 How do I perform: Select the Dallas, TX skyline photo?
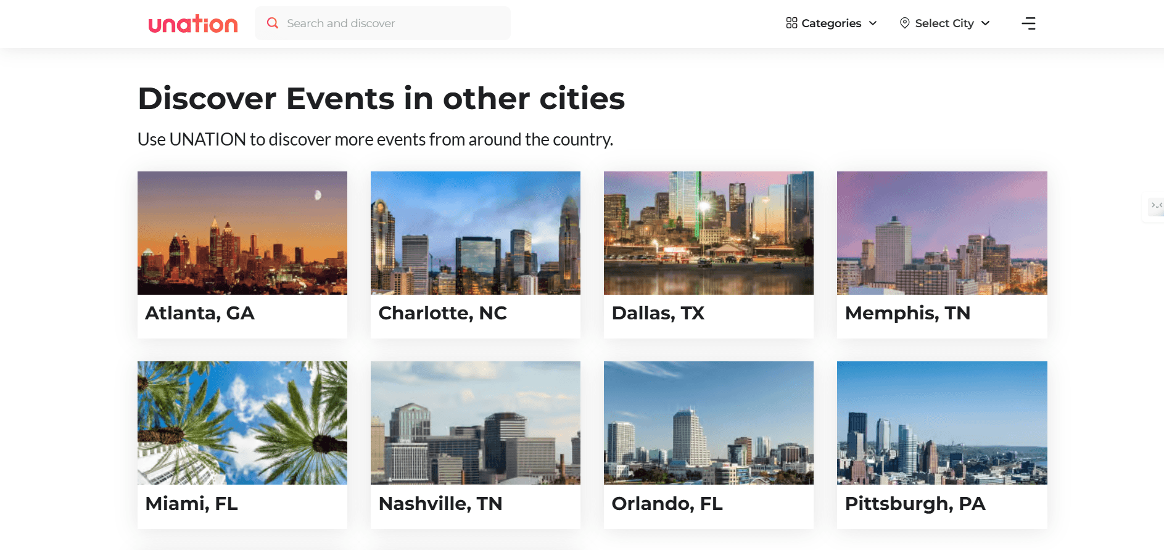pos(709,233)
